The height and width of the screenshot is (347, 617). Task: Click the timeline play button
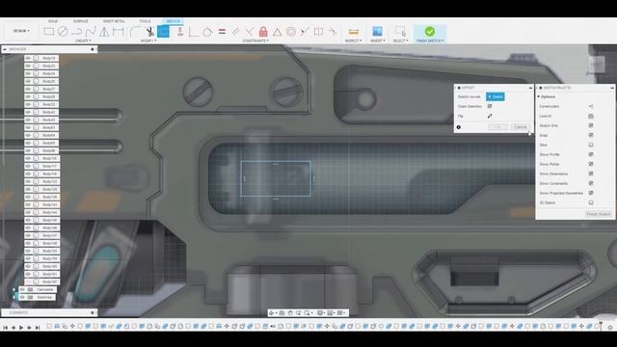(x=21, y=328)
